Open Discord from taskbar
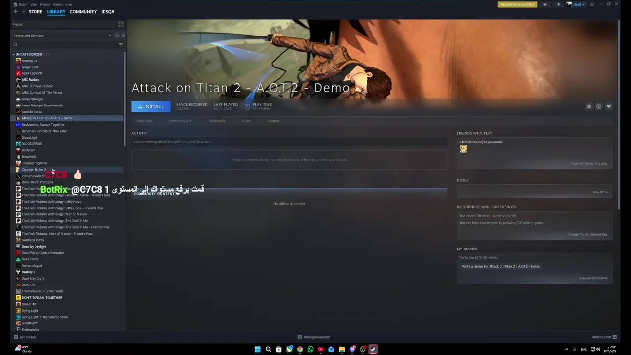Screen dimensions: 631x355 click(x=352, y=349)
